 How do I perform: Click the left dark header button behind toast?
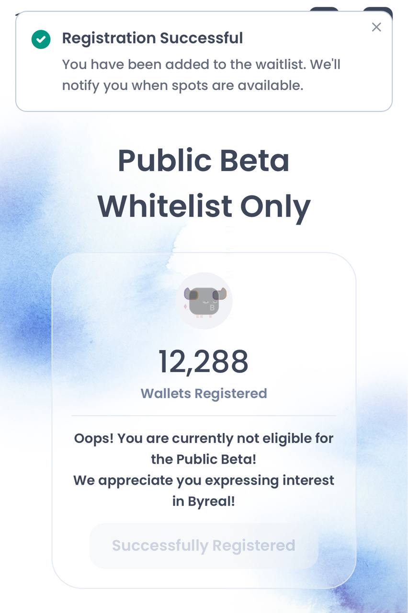pyautogui.click(x=324, y=9)
